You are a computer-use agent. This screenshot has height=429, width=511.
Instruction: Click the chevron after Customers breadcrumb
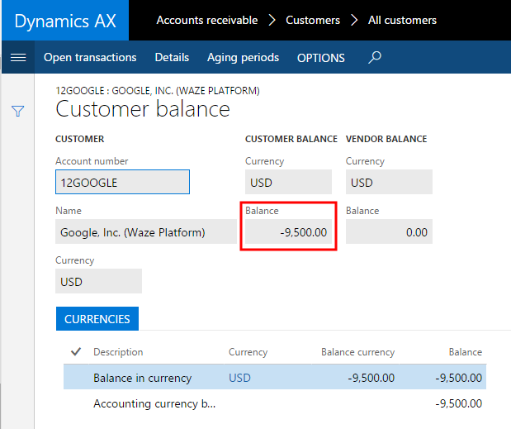tap(354, 20)
